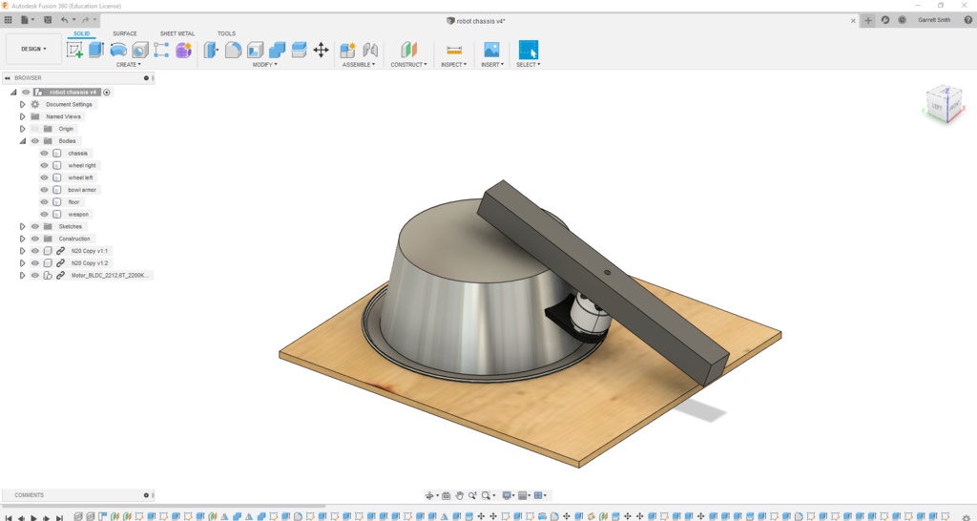Expand the Motor_BLDC_2212 component
This screenshot has width=977, height=521.
23,275
